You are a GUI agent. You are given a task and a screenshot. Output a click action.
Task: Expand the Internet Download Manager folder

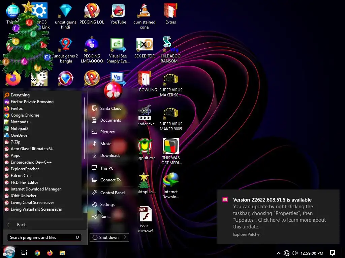[43, 189]
